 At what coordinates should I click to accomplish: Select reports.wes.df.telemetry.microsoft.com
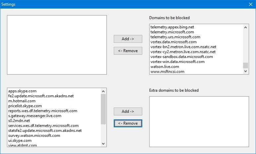pyautogui.click(x=43, y=111)
